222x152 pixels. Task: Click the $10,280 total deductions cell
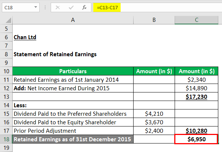tap(196, 131)
